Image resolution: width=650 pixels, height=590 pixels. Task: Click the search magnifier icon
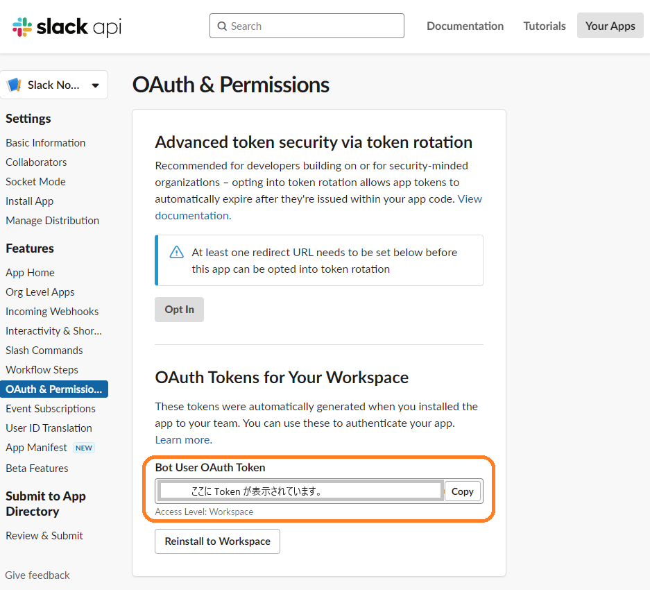pos(222,26)
